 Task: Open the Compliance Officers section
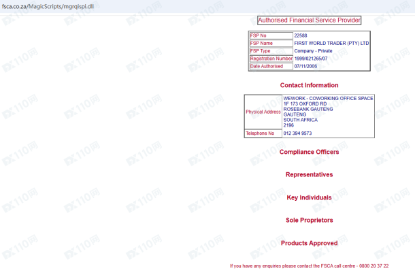tap(309, 152)
